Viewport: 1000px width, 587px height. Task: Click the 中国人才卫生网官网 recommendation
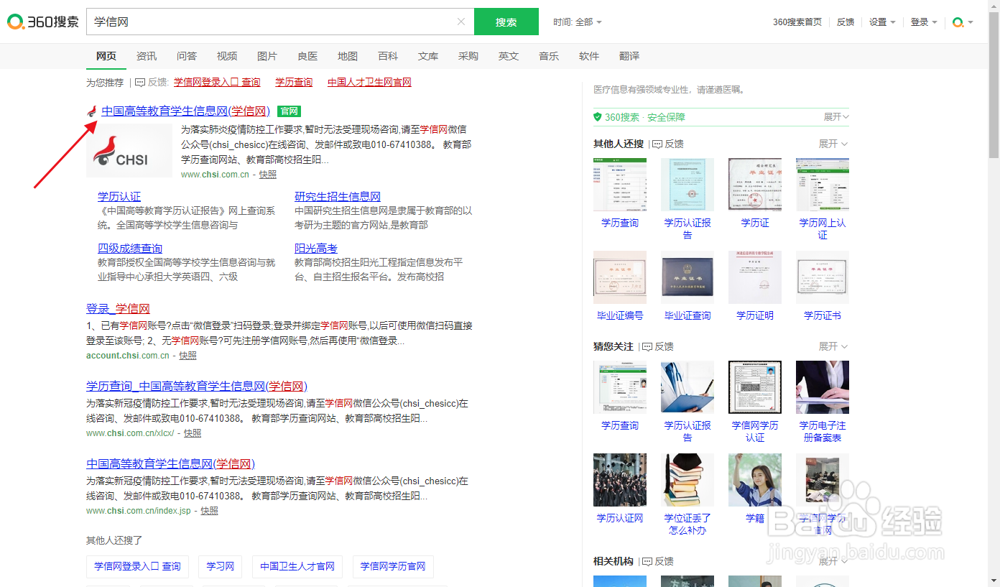pos(369,83)
